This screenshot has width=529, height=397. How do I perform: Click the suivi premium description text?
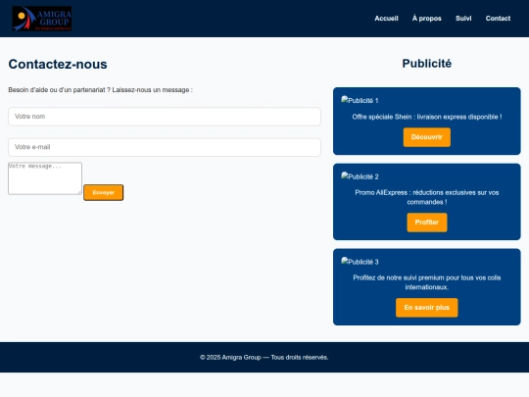(x=427, y=282)
